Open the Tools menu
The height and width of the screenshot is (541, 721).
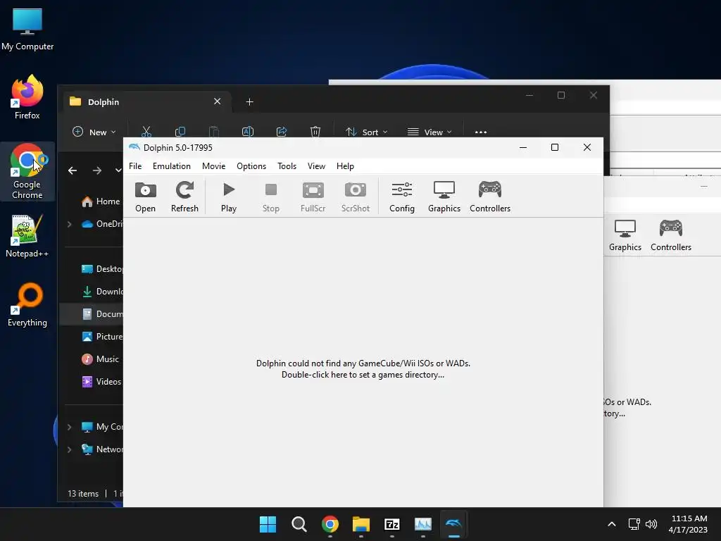(287, 166)
